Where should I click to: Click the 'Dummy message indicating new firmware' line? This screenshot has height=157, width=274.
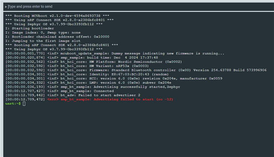click(115, 53)
